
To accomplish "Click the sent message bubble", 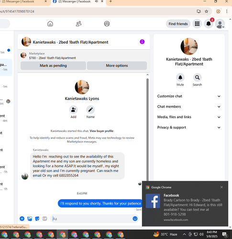I will click(100, 203).
